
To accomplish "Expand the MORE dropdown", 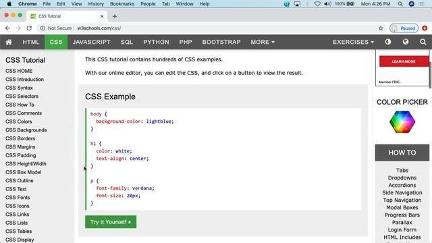I will point(263,42).
